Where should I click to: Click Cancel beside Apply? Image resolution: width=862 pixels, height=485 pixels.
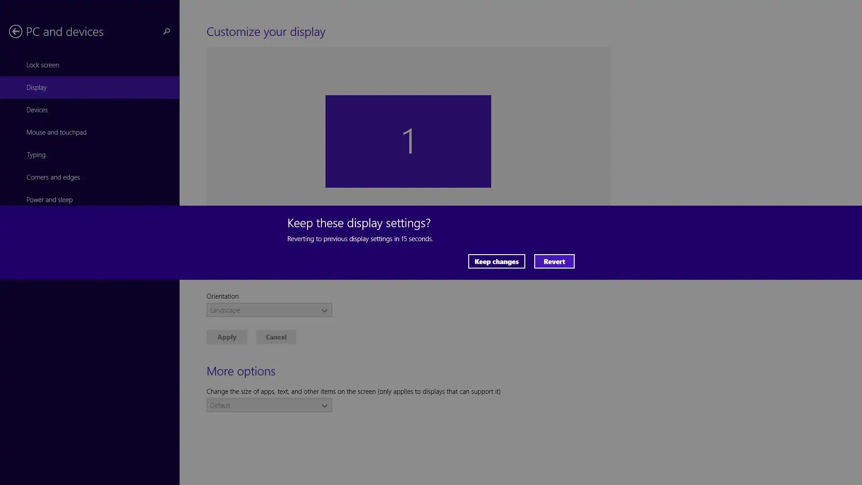276,337
